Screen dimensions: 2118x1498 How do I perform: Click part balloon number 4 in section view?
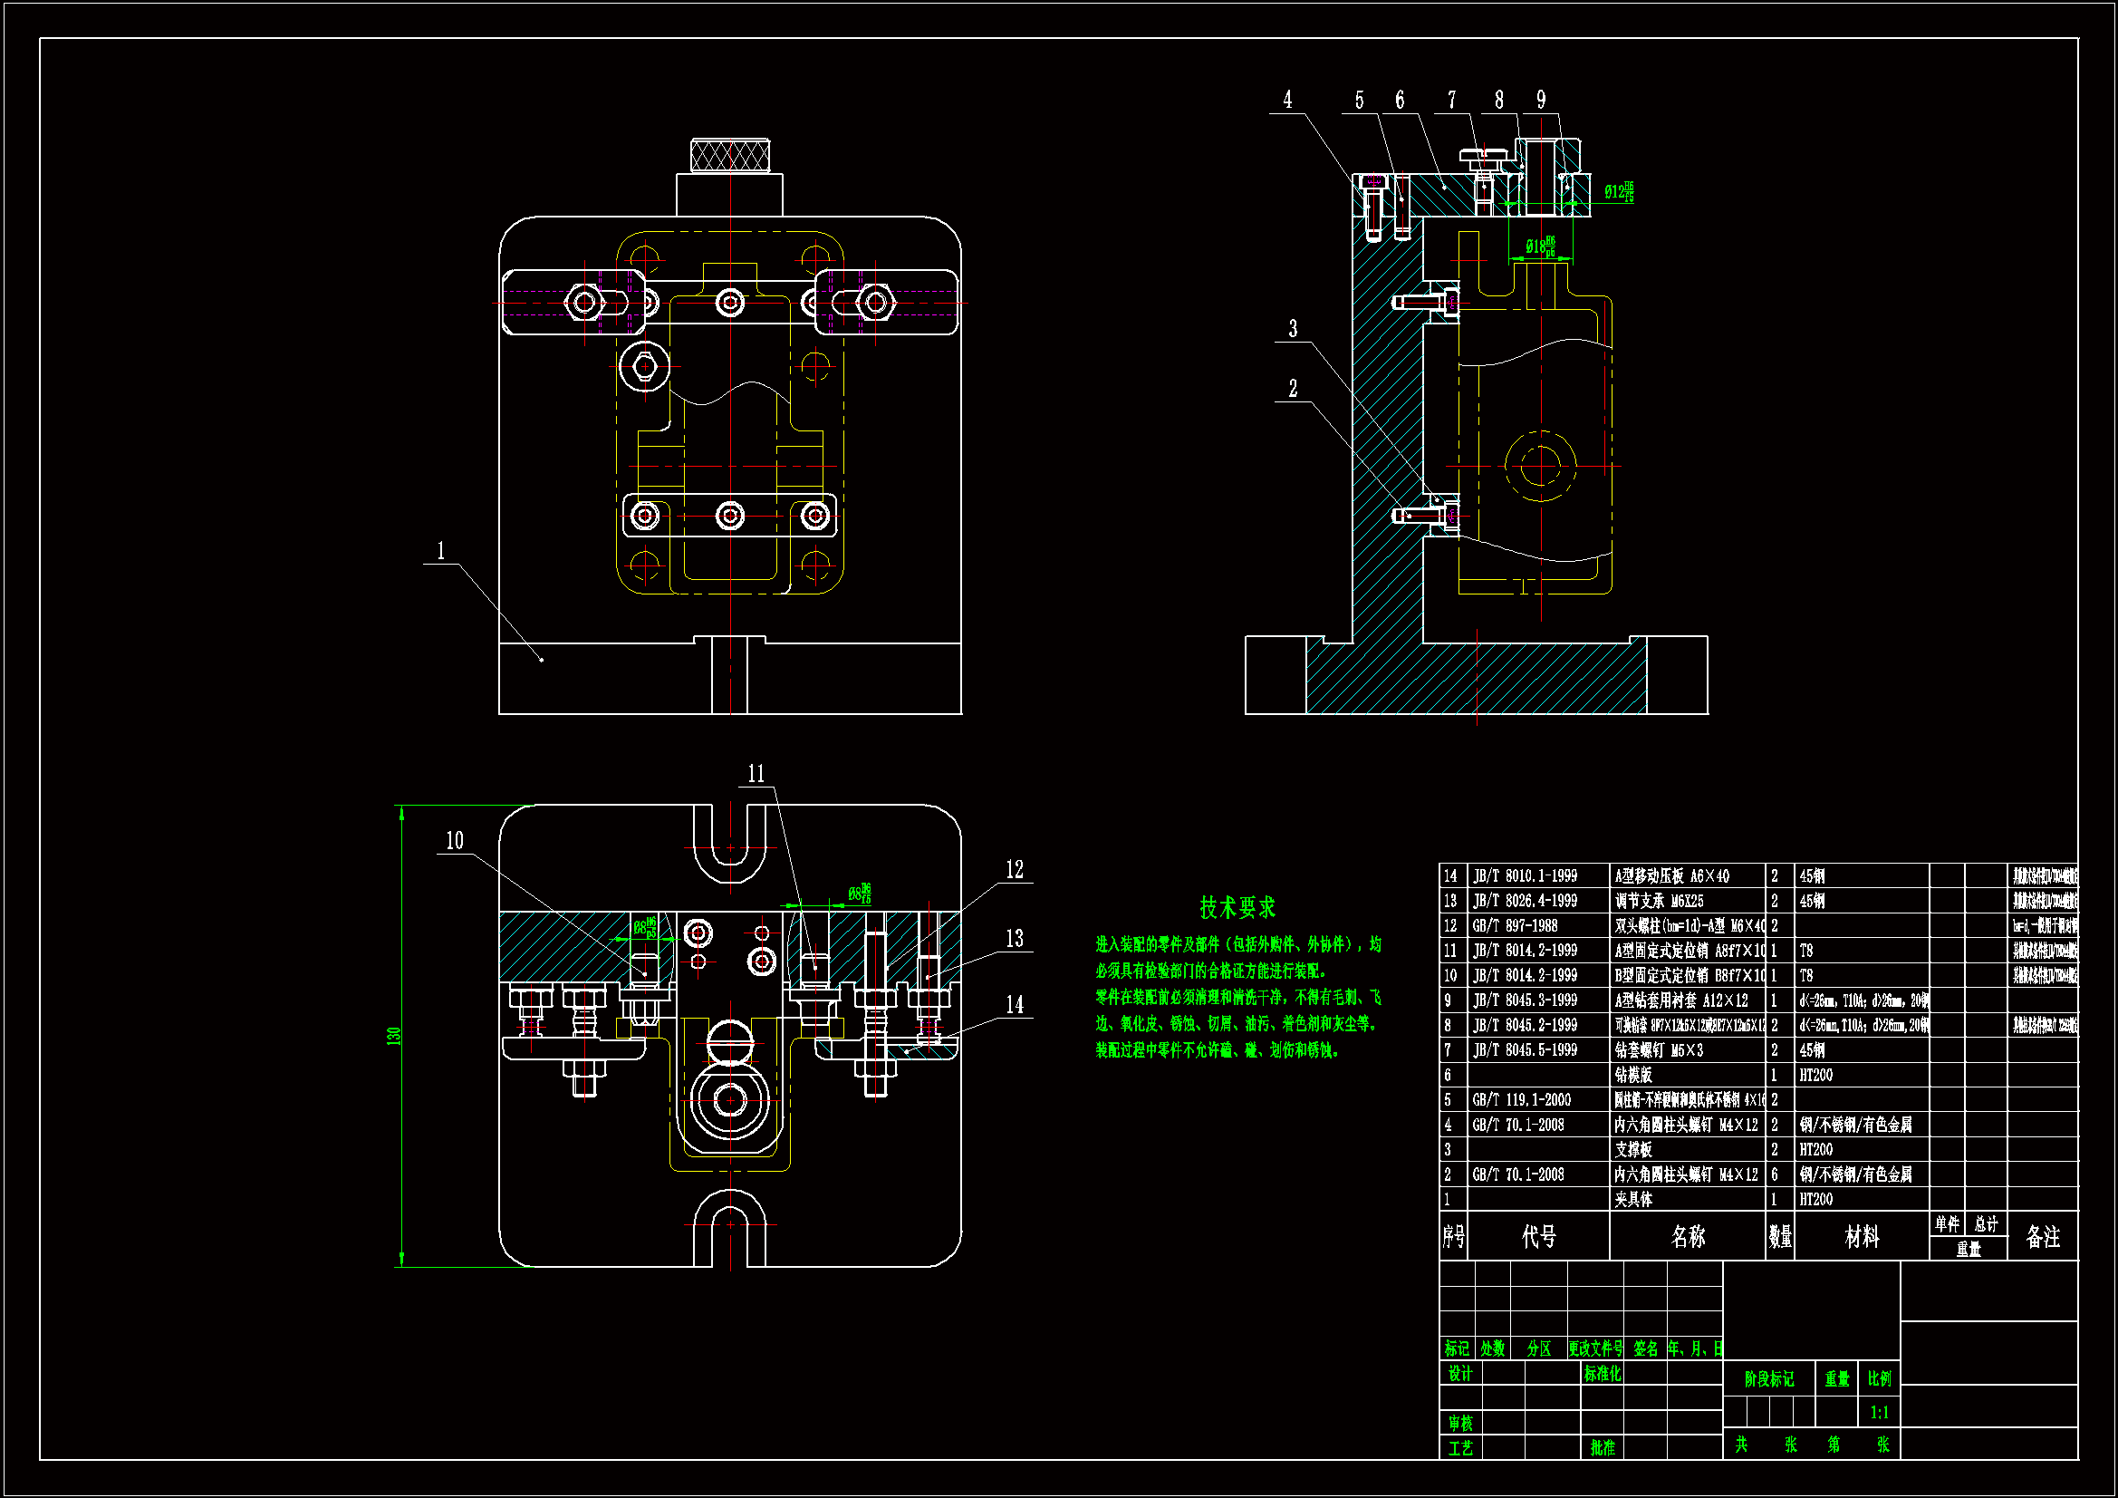pyautogui.click(x=1287, y=100)
